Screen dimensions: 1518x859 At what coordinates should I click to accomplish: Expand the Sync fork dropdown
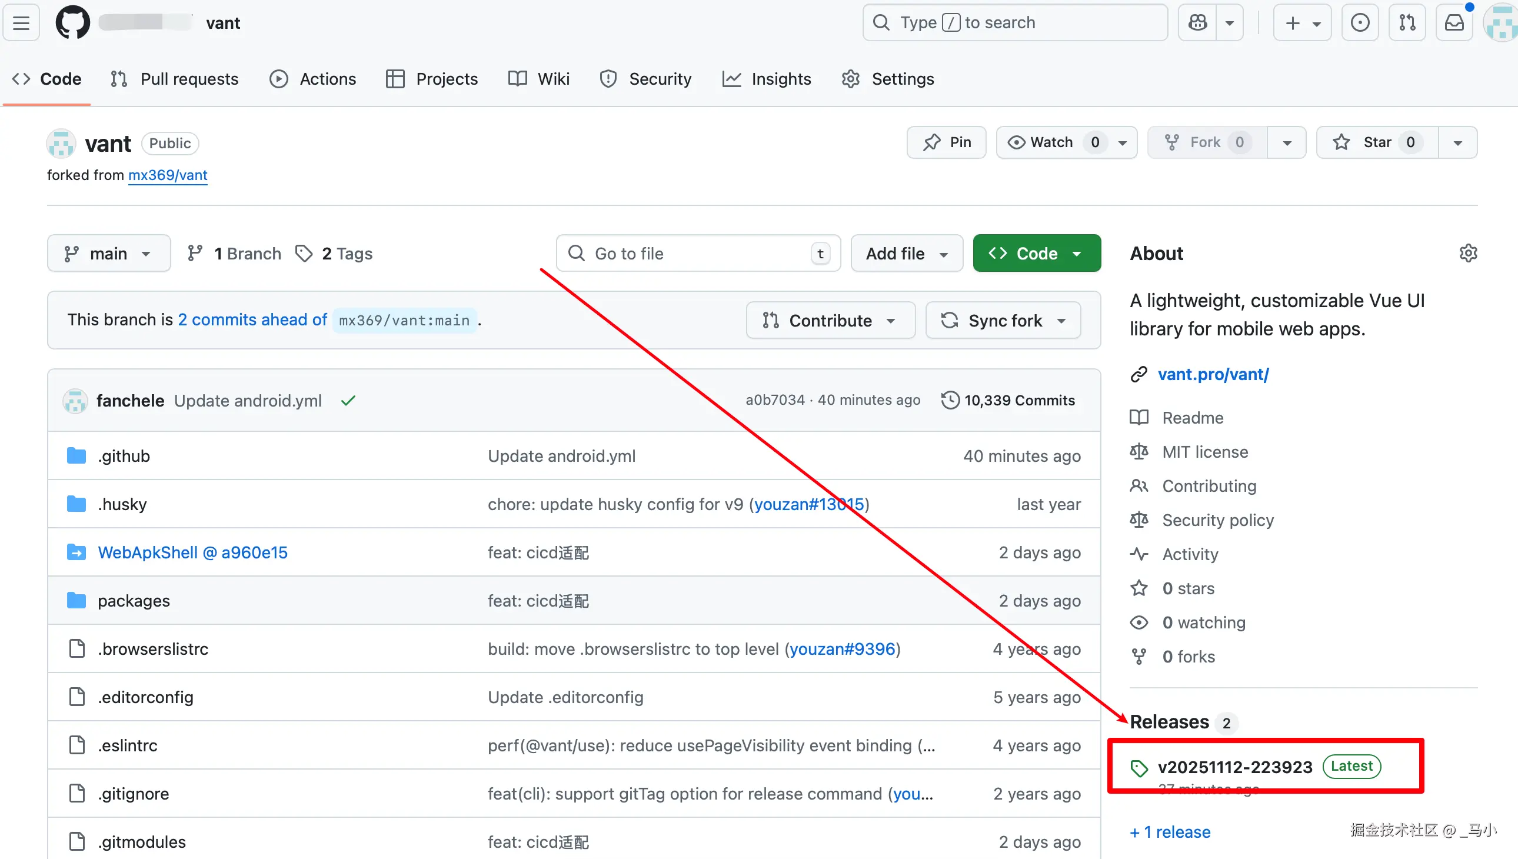click(x=1003, y=320)
